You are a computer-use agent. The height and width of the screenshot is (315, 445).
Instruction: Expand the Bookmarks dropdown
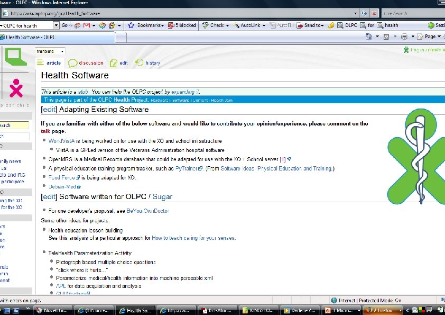click(162, 25)
